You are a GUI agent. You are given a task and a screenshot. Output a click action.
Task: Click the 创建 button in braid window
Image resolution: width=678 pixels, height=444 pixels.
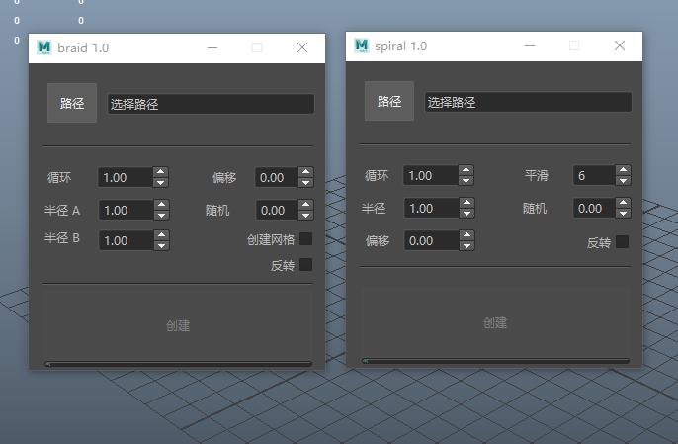point(178,325)
